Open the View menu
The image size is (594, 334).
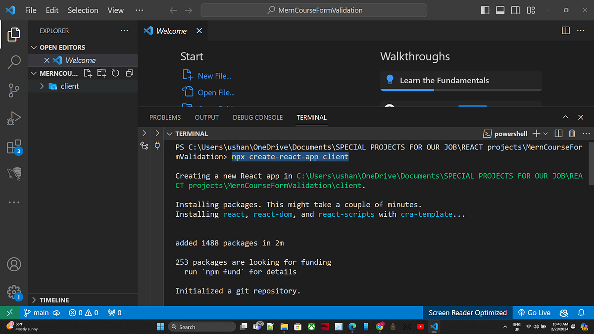coord(115,10)
